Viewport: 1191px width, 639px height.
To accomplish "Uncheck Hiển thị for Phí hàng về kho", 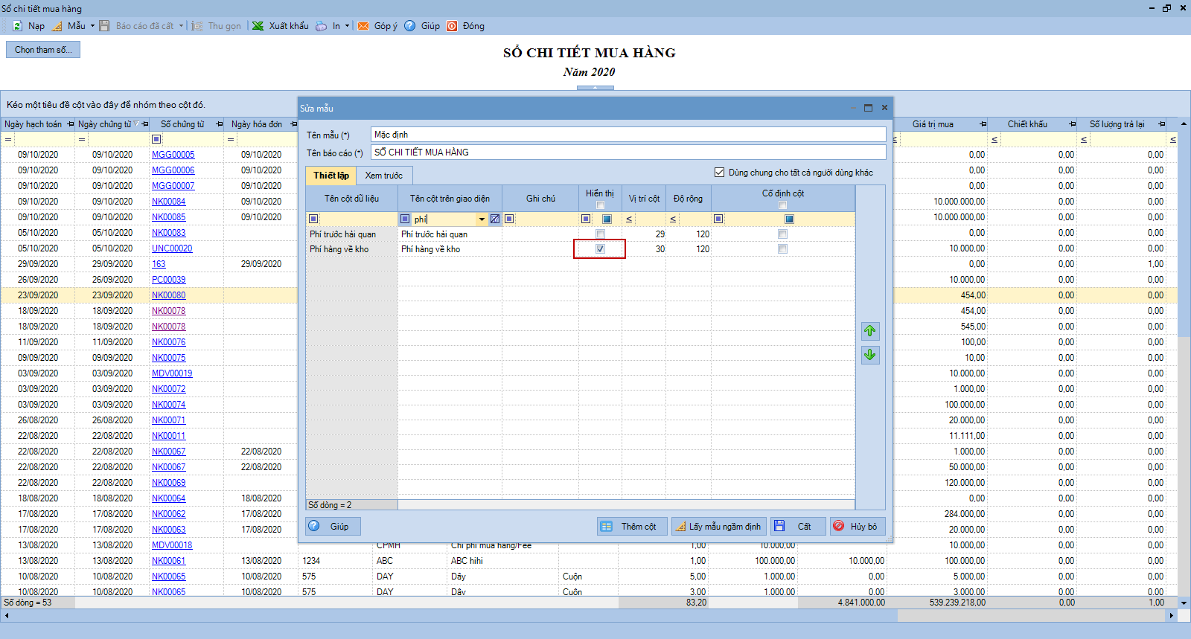I will click(600, 249).
